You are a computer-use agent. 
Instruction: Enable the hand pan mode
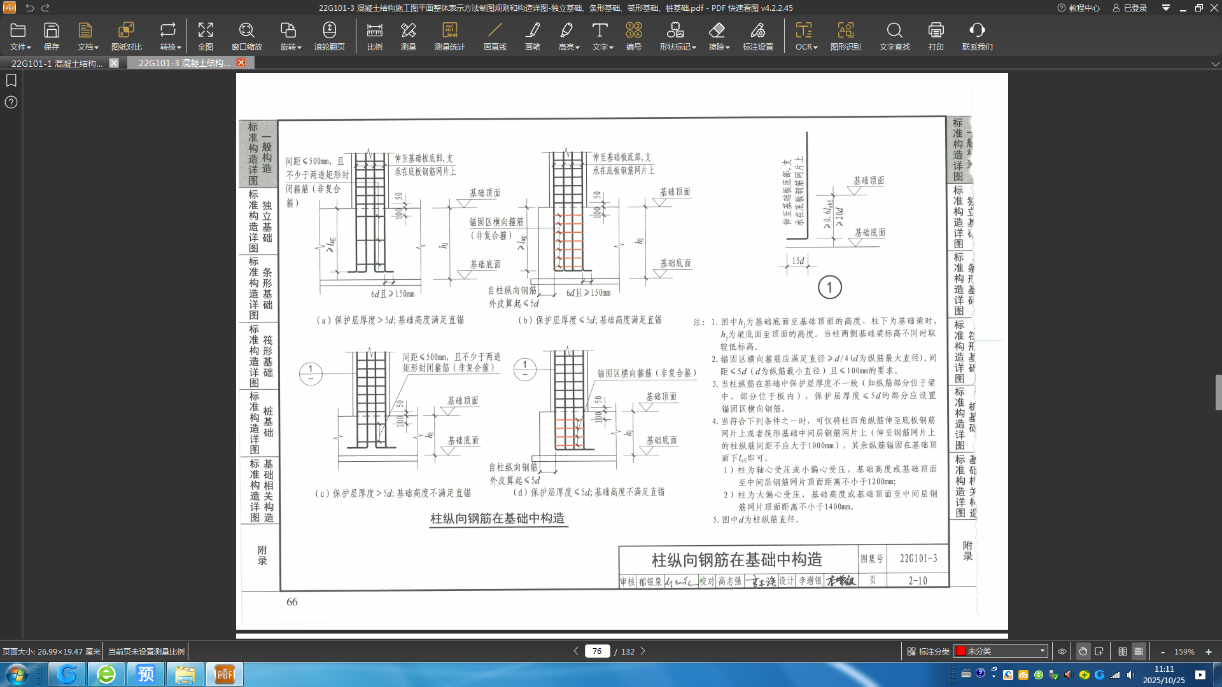[1083, 651]
